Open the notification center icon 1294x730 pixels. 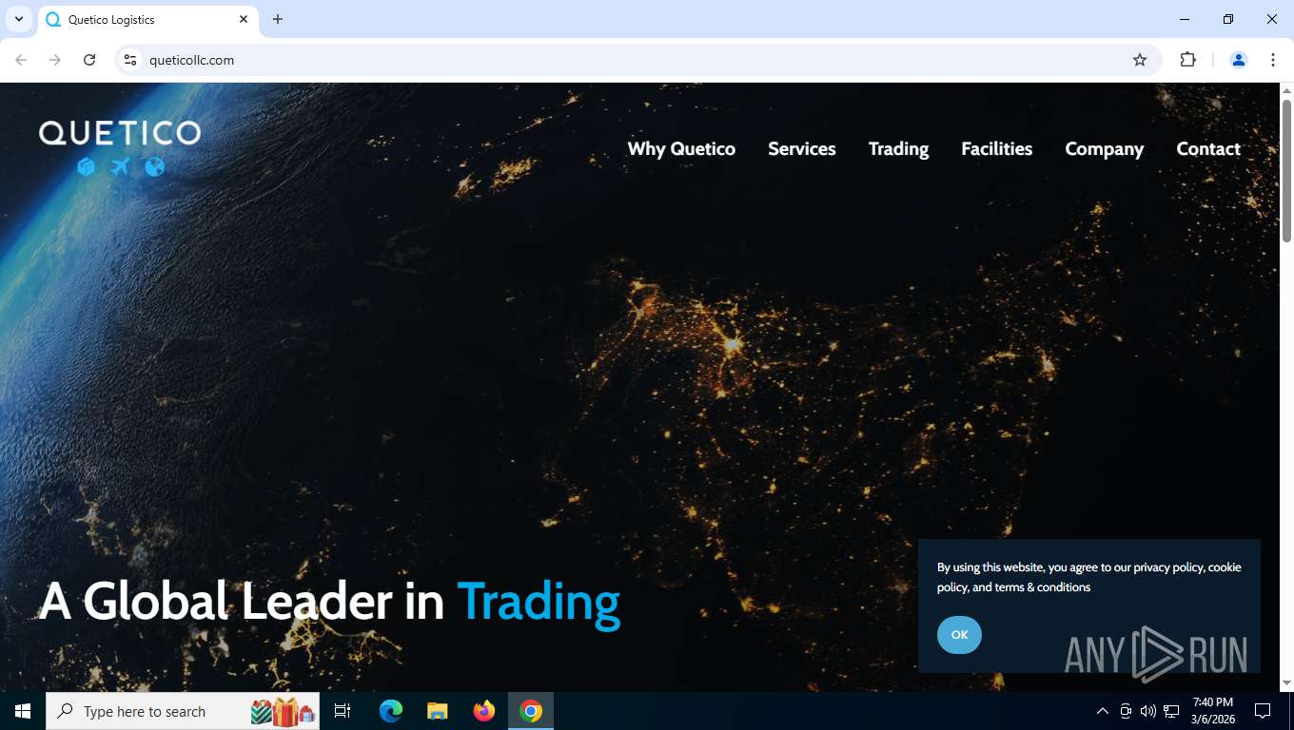[x=1263, y=711]
